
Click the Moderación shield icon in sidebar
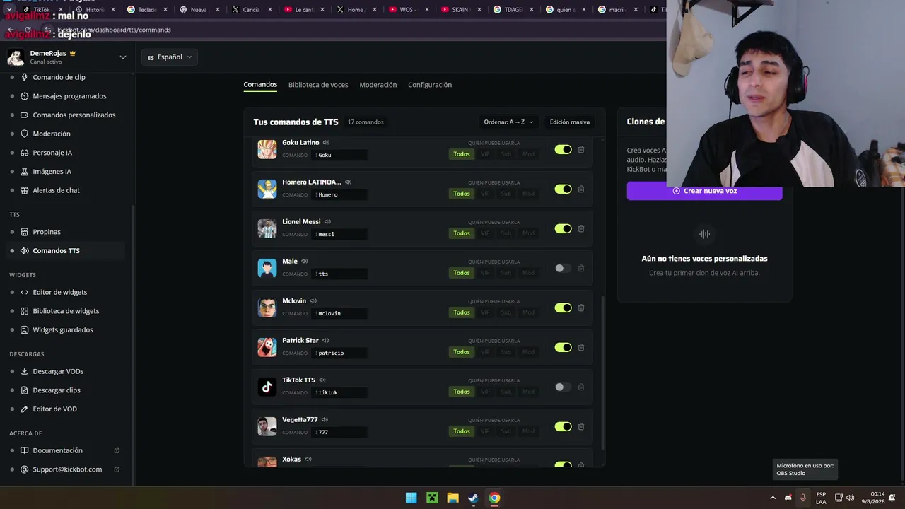[25, 134]
